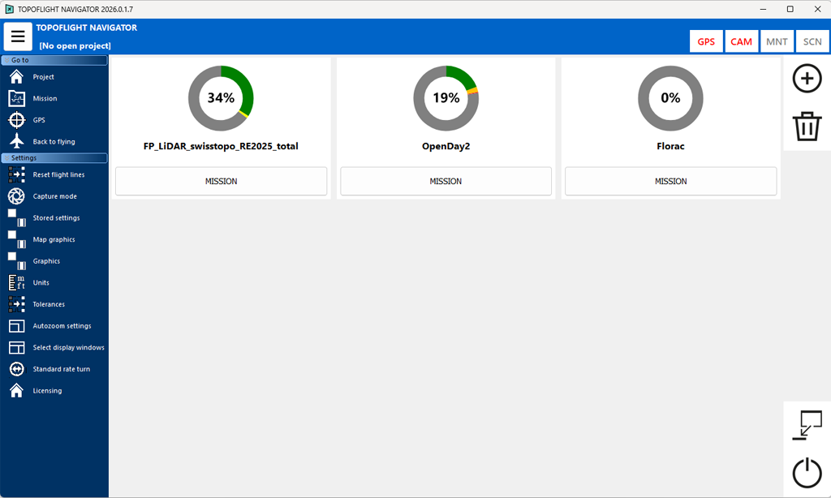Toggle the GPS status indicator
Image resolution: width=831 pixels, height=498 pixels.
[706, 41]
